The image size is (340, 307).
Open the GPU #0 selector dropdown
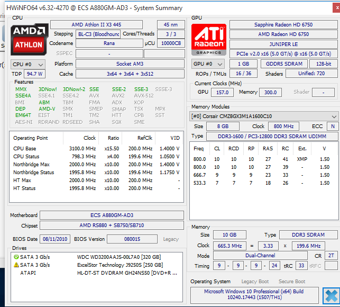(208, 64)
